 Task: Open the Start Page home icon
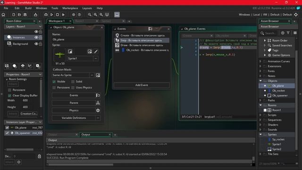click(3, 15)
